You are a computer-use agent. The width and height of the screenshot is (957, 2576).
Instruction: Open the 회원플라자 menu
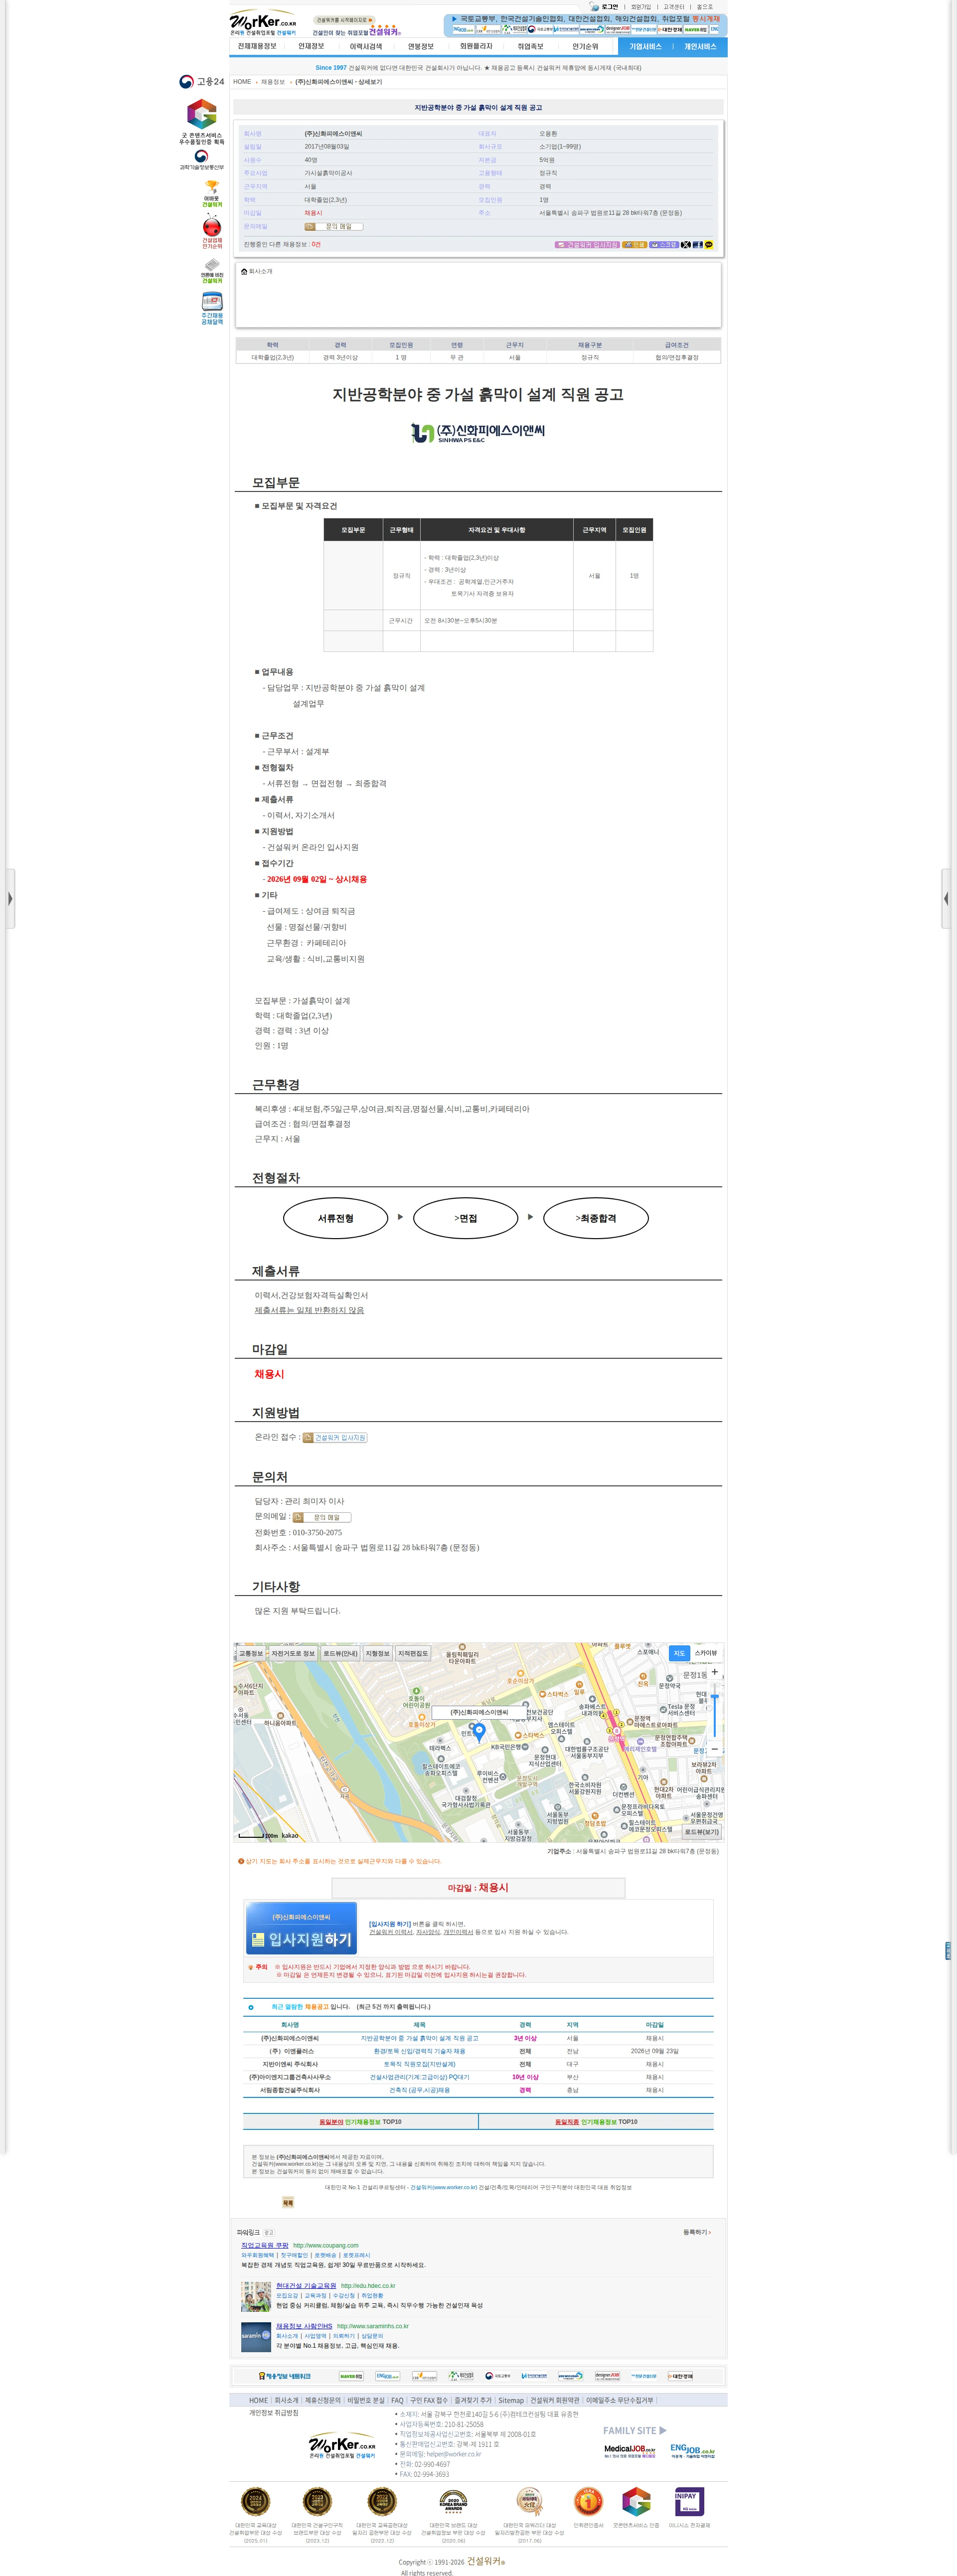click(476, 46)
